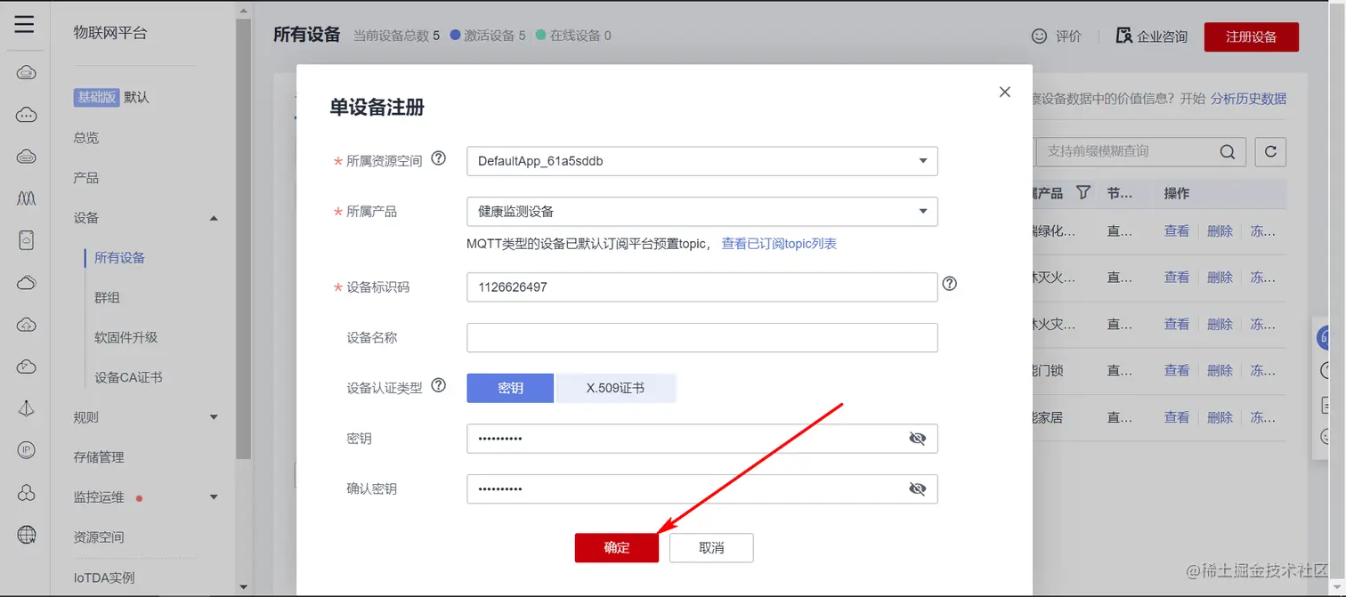Open 存储管理 in the sidebar
1346x597 pixels.
click(99, 457)
